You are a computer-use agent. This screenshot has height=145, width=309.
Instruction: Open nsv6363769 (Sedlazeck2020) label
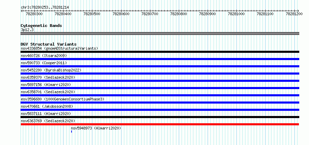[48, 121]
